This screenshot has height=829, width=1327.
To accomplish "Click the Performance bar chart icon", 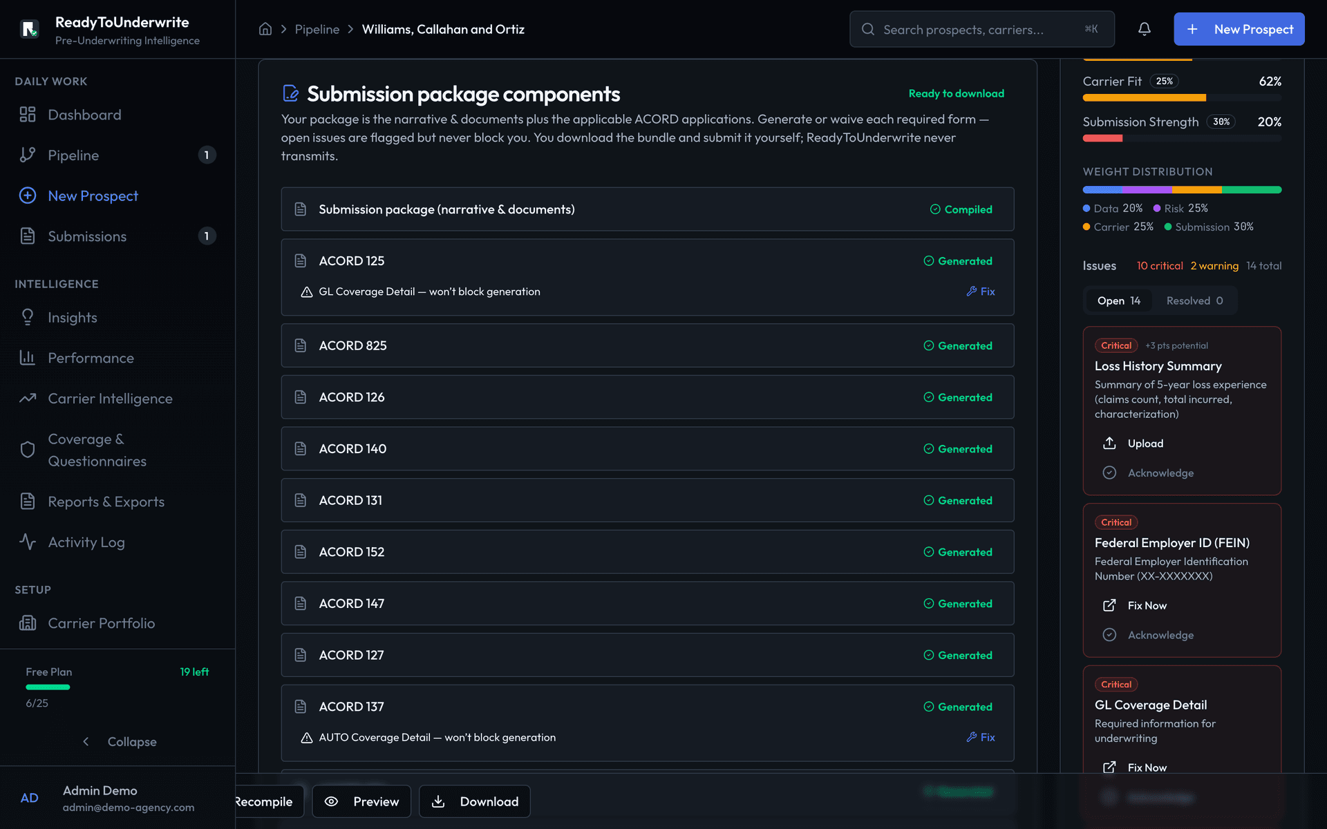I will click(28, 358).
